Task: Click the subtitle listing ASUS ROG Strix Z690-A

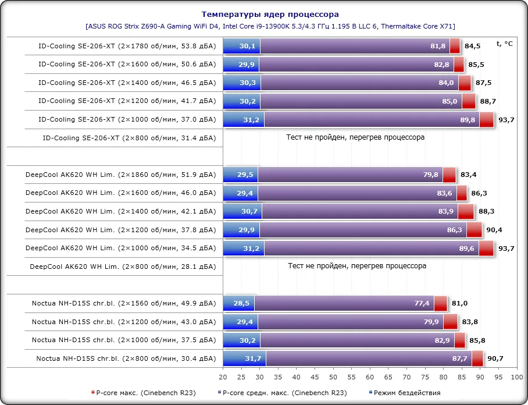Action: pos(270,26)
